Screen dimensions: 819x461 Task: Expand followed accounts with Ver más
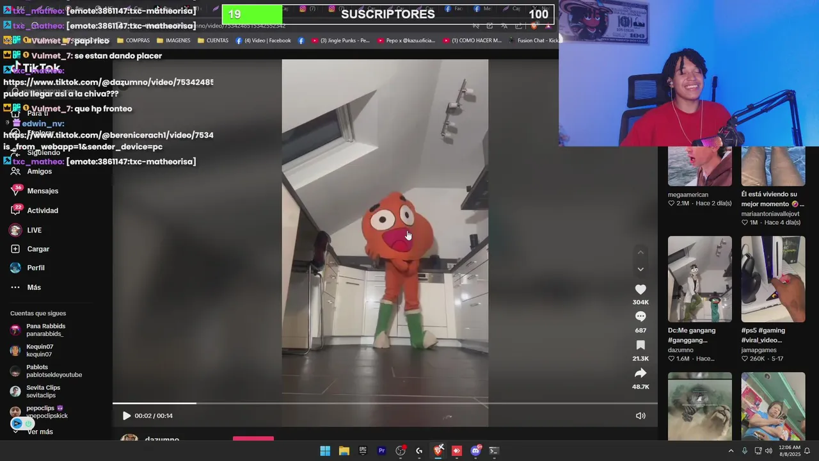pyautogui.click(x=40, y=432)
